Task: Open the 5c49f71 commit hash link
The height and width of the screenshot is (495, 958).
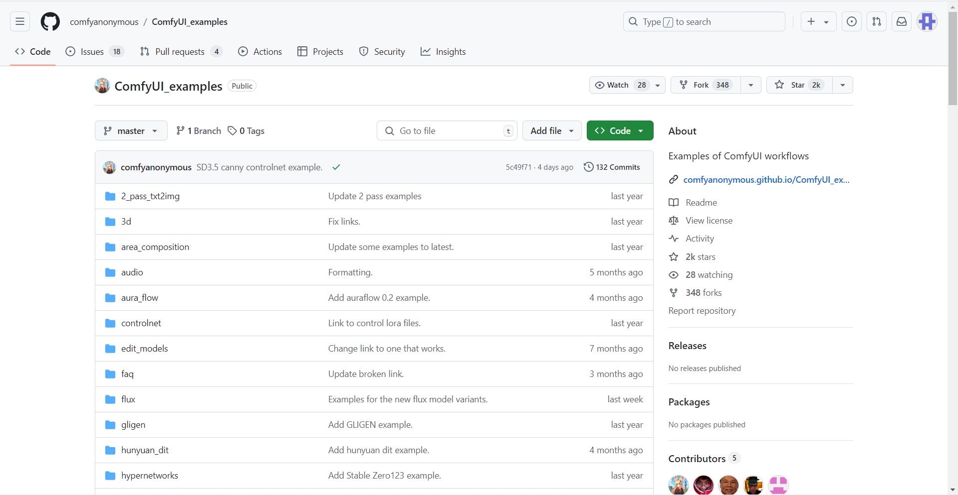Action: coord(518,167)
